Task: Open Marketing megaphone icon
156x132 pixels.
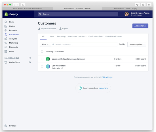Action: pos(6,43)
